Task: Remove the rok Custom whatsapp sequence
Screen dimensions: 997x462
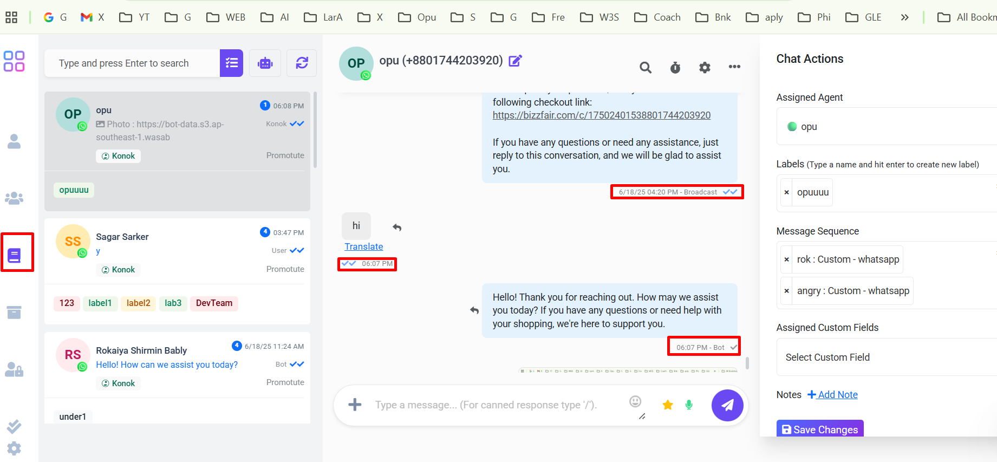Action: pos(786,260)
